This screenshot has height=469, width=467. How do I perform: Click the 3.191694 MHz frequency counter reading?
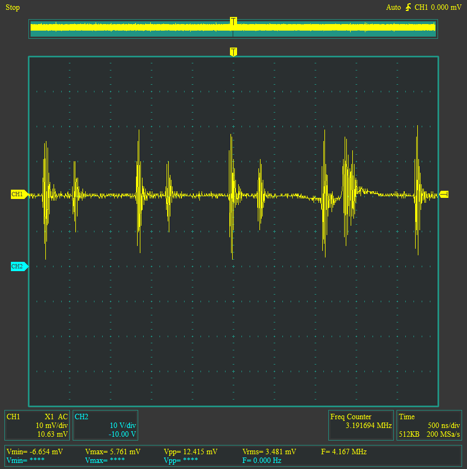click(x=369, y=425)
